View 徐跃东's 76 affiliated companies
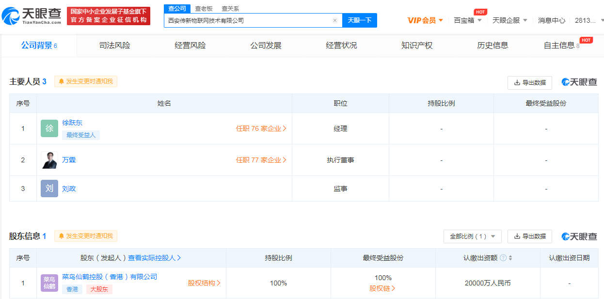604x299 pixels. click(261, 128)
